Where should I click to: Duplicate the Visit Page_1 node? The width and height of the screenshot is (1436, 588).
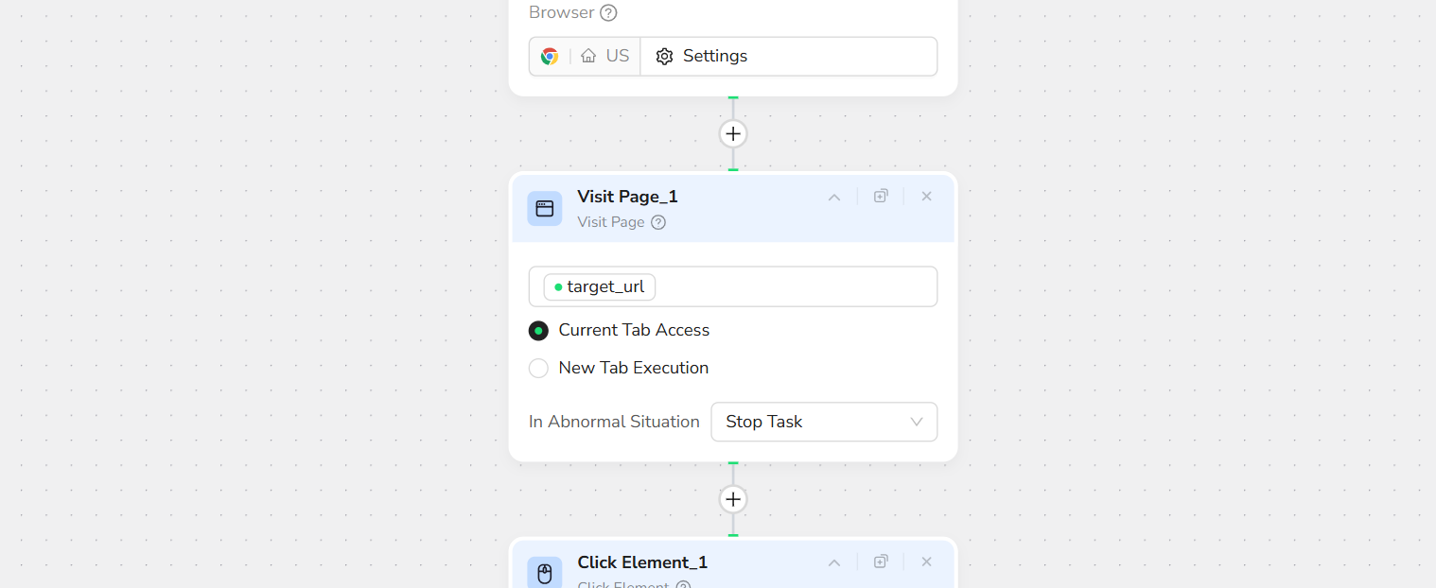tap(881, 197)
